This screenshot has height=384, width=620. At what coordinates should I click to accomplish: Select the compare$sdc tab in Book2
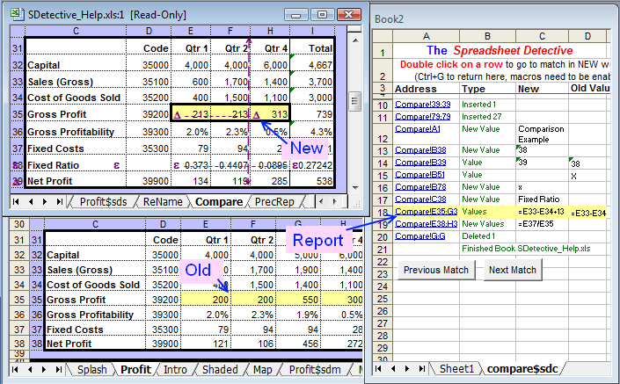(x=522, y=368)
